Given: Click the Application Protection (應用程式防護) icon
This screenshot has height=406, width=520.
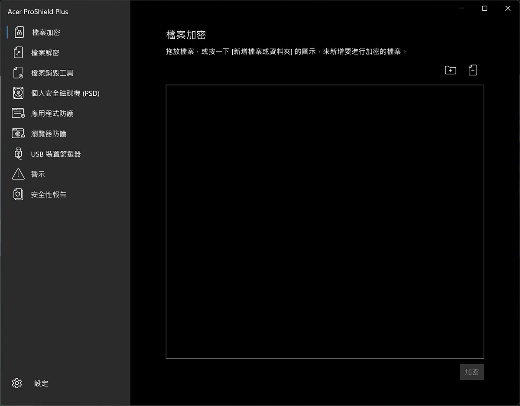Looking at the screenshot, I should coord(18,114).
